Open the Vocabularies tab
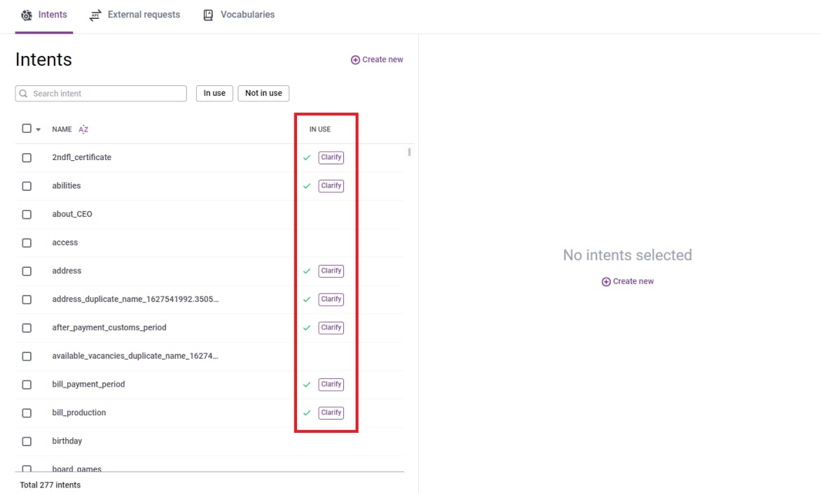Viewport: 821px width, 493px height. click(x=247, y=15)
